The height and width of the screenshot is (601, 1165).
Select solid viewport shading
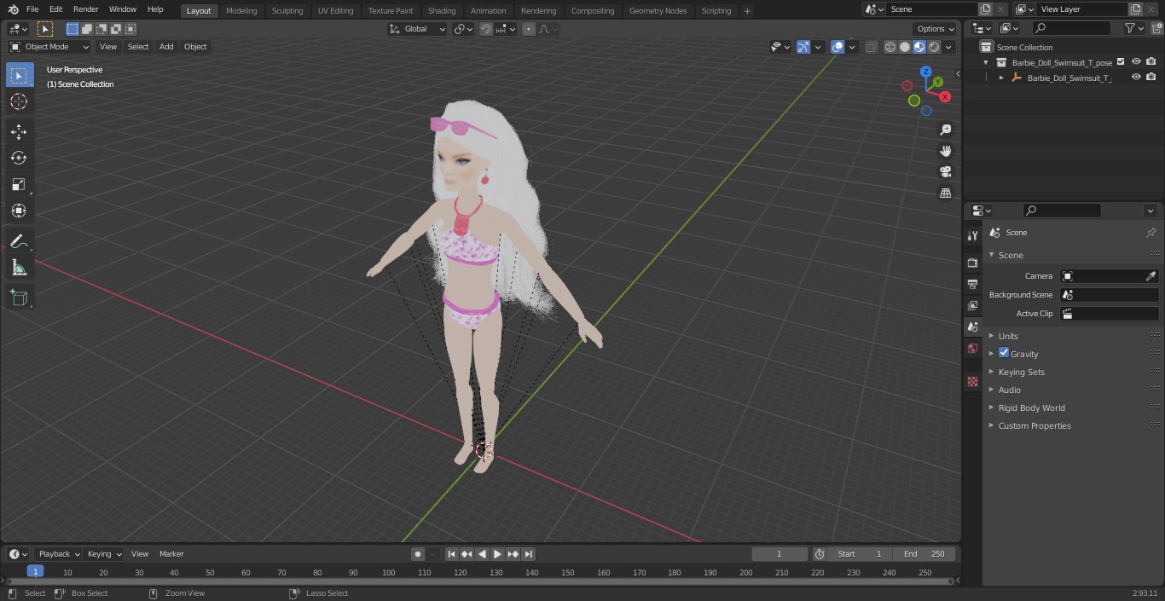point(904,47)
